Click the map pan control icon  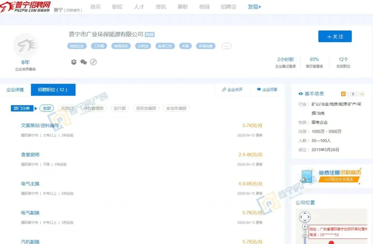coord(304,217)
